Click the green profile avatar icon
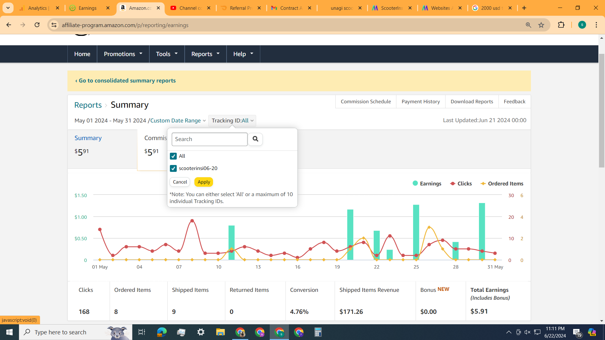 click(582, 25)
